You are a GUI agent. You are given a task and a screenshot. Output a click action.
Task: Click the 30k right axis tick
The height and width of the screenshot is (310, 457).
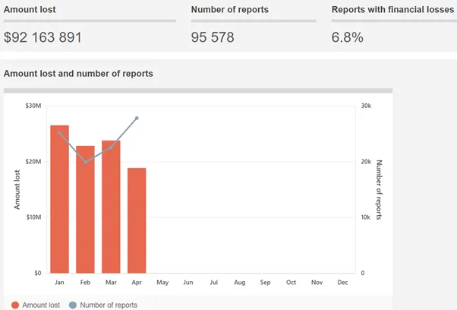[366, 106]
